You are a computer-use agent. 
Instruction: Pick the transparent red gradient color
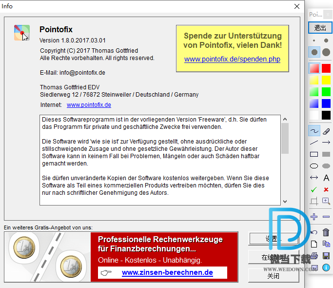point(314,68)
